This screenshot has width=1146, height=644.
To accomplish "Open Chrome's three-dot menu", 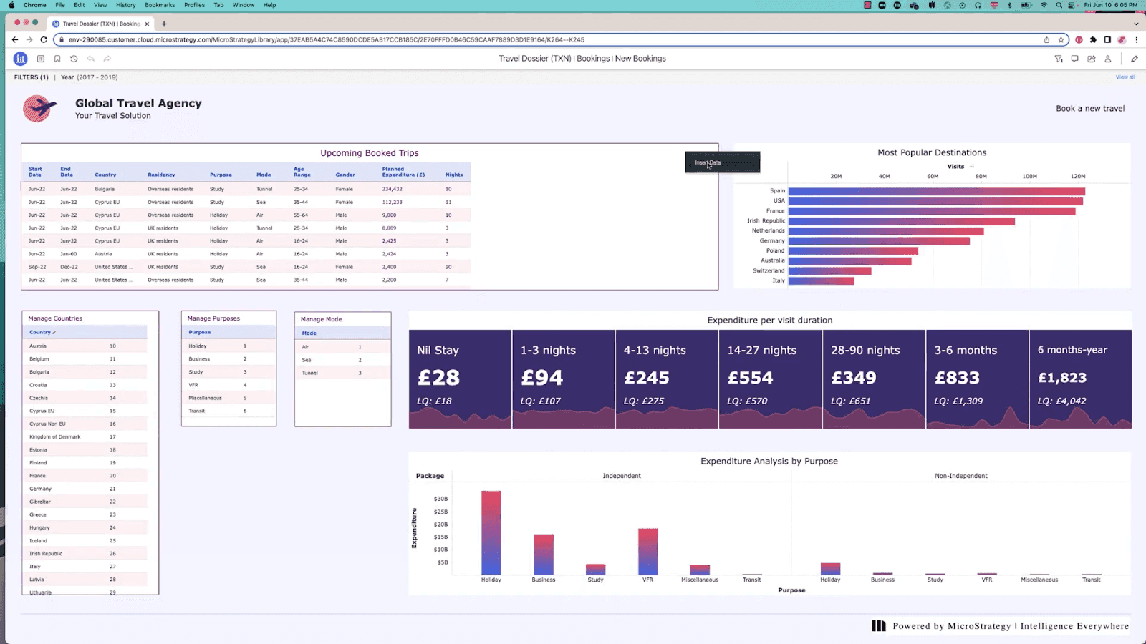I will [x=1138, y=39].
